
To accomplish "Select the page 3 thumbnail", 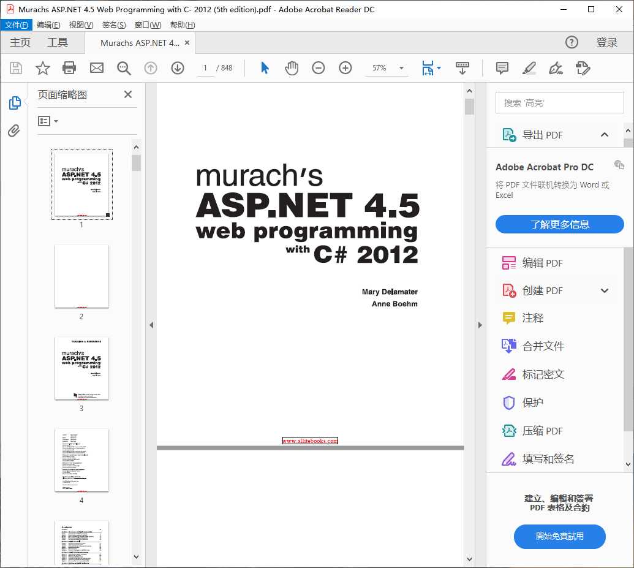I will click(81, 368).
